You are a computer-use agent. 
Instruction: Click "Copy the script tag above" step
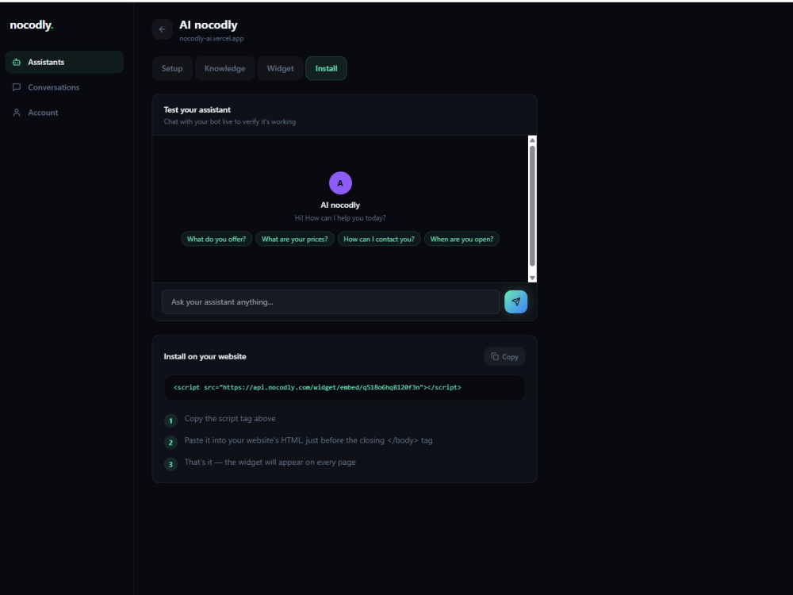tap(230, 418)
